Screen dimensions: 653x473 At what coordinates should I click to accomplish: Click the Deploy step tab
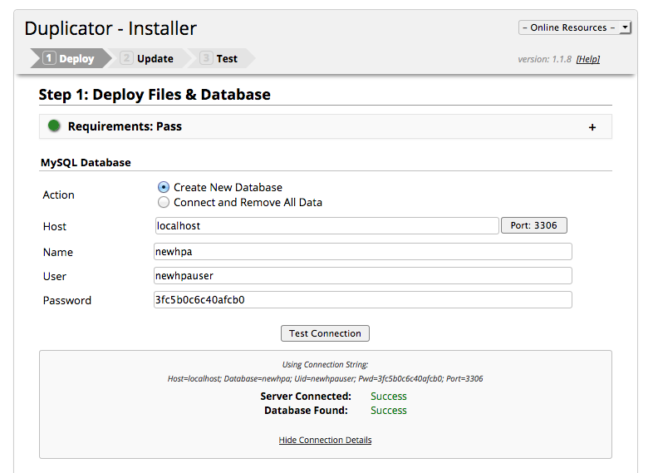pyautogui.click(x=71, y=58)
